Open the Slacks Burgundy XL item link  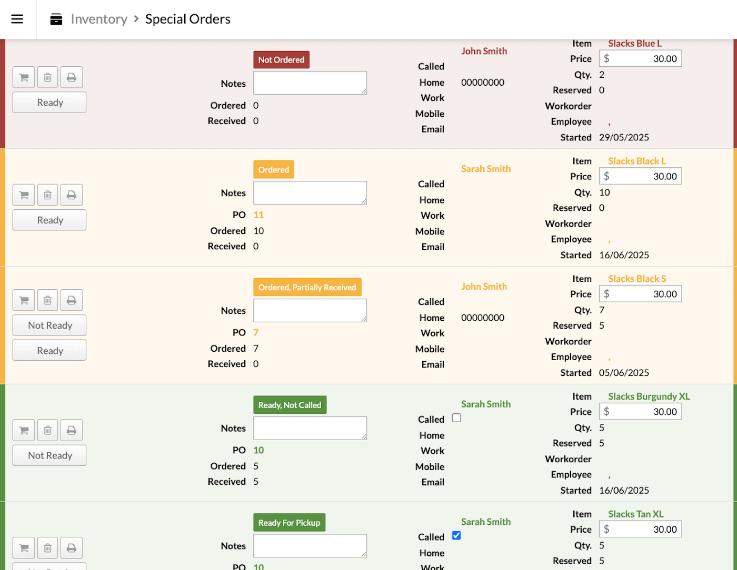tap(649, 397)
